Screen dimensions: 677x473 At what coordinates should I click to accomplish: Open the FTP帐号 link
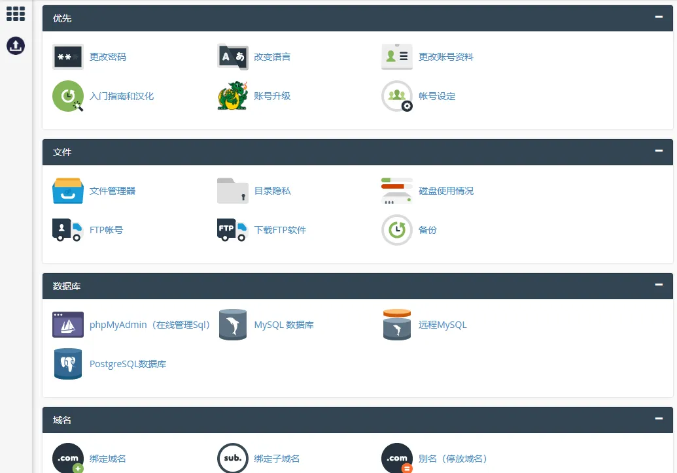click(x=106, y=230)
